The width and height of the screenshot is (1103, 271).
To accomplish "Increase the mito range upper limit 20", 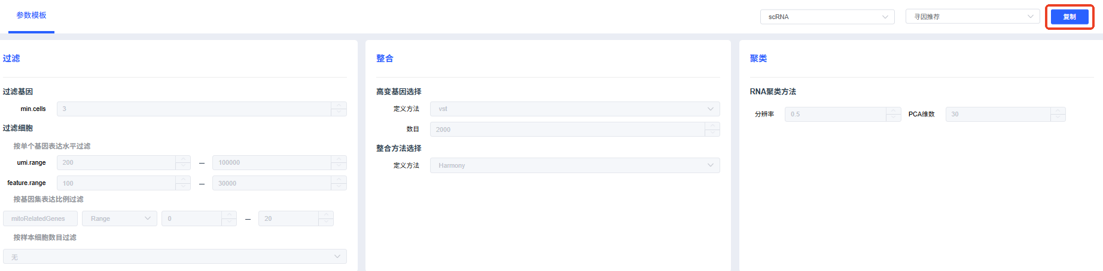I will tap(325, 215).
